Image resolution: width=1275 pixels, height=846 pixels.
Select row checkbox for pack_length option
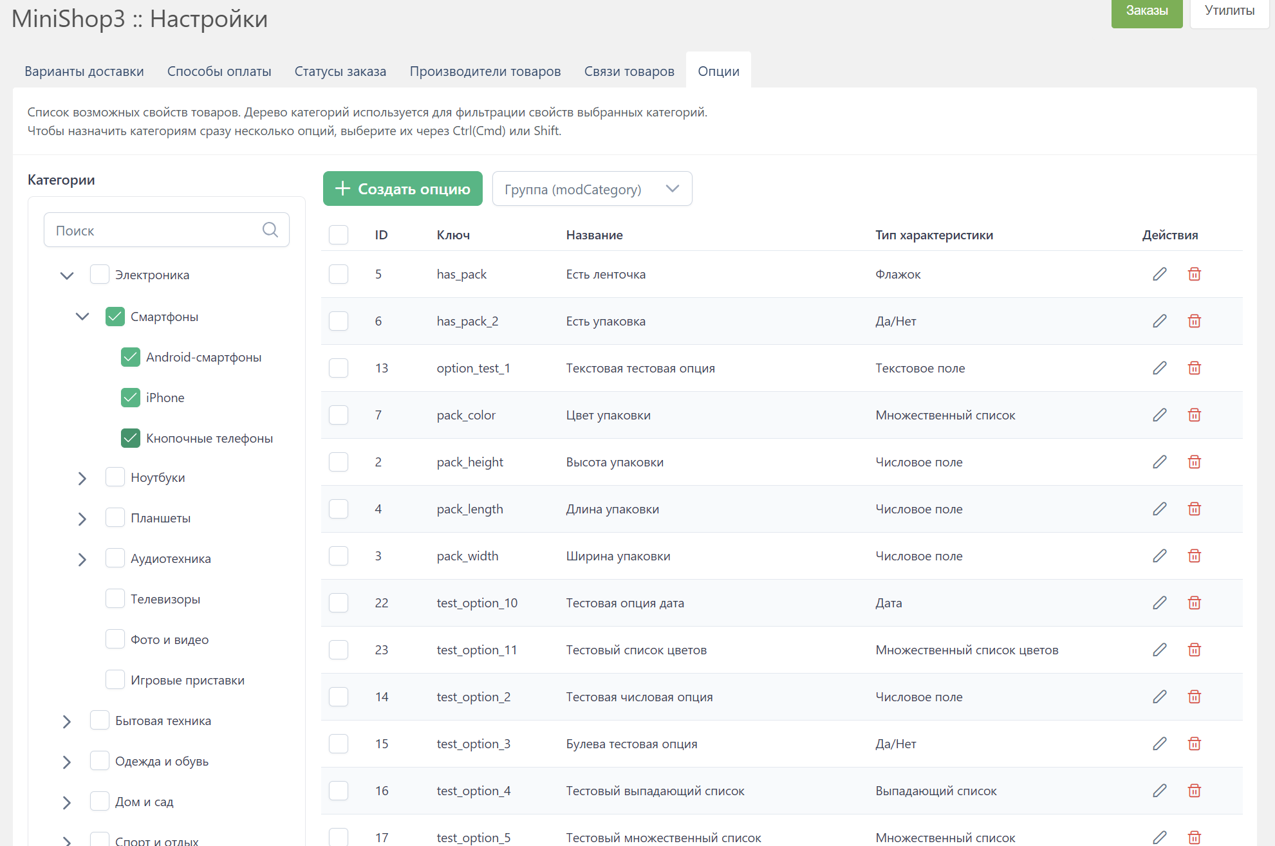pos(339,509)
